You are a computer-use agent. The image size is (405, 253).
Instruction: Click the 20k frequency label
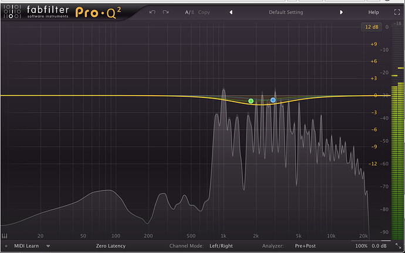(363, 236)
